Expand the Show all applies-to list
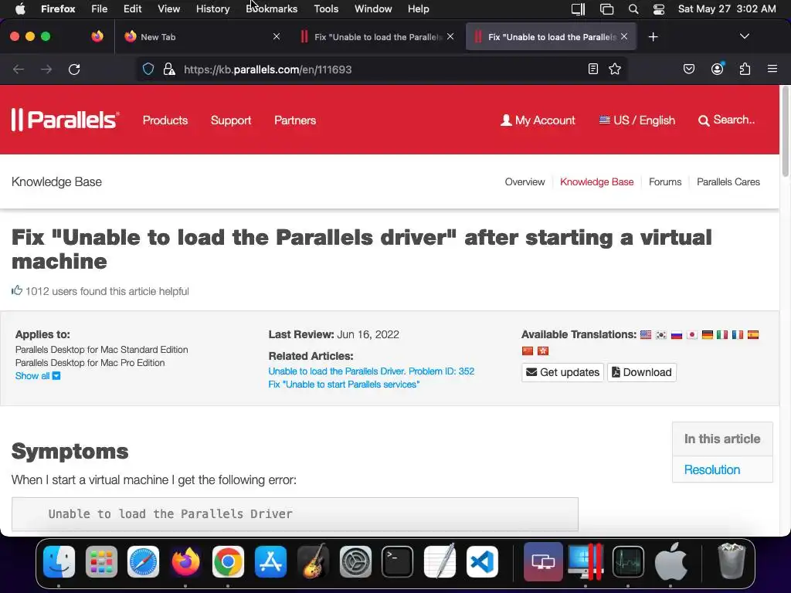 click(38, 376)
